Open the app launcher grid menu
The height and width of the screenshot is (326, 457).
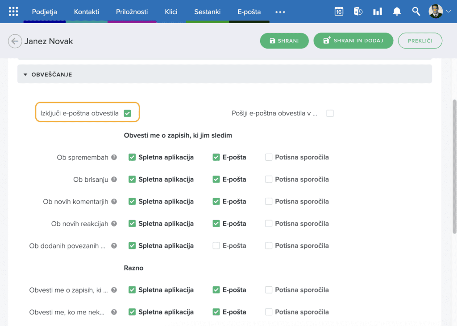pos(13,12)
